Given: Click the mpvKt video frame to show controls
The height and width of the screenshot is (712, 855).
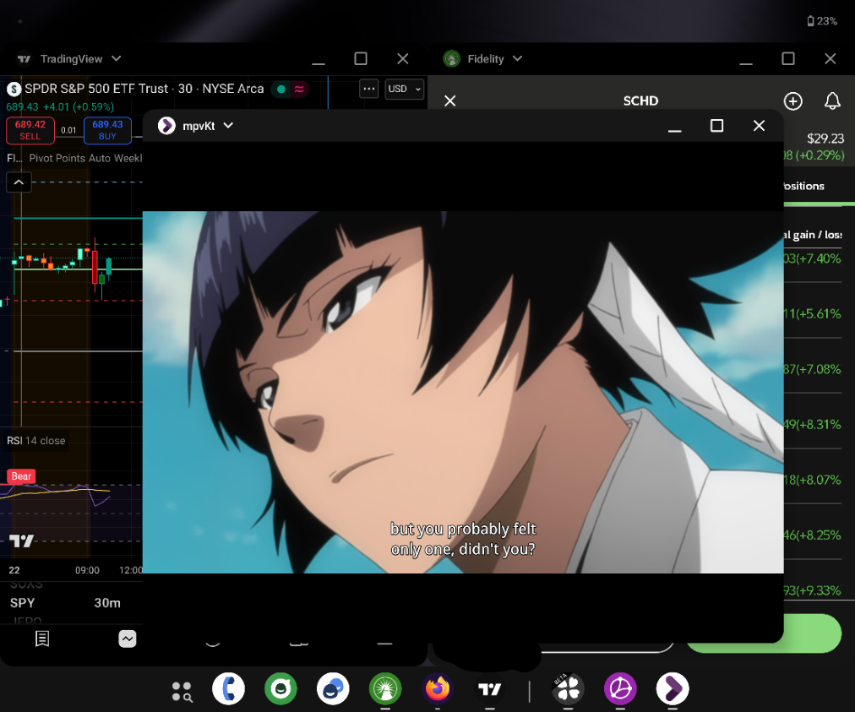Looking at the screenshot, I should 463,392.
